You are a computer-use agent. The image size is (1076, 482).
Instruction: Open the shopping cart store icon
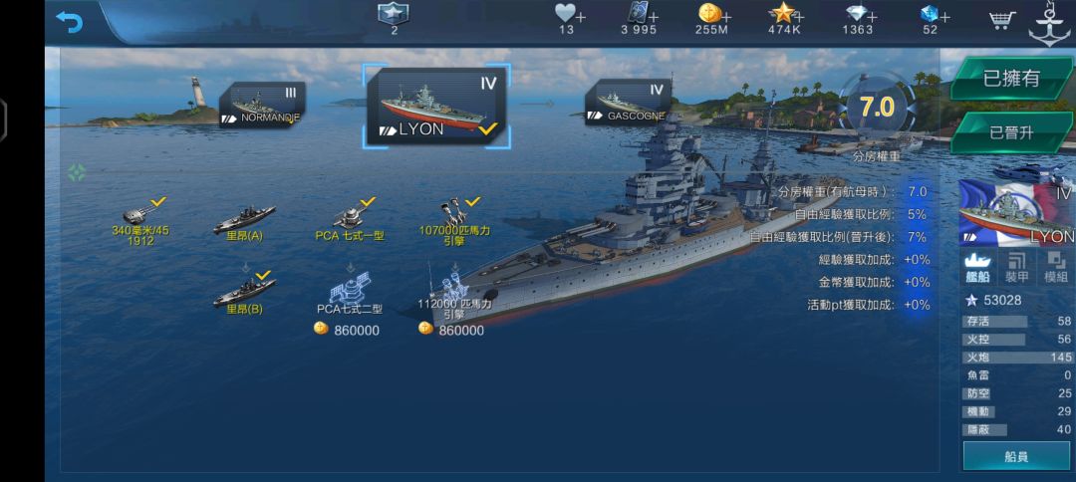1002,20
